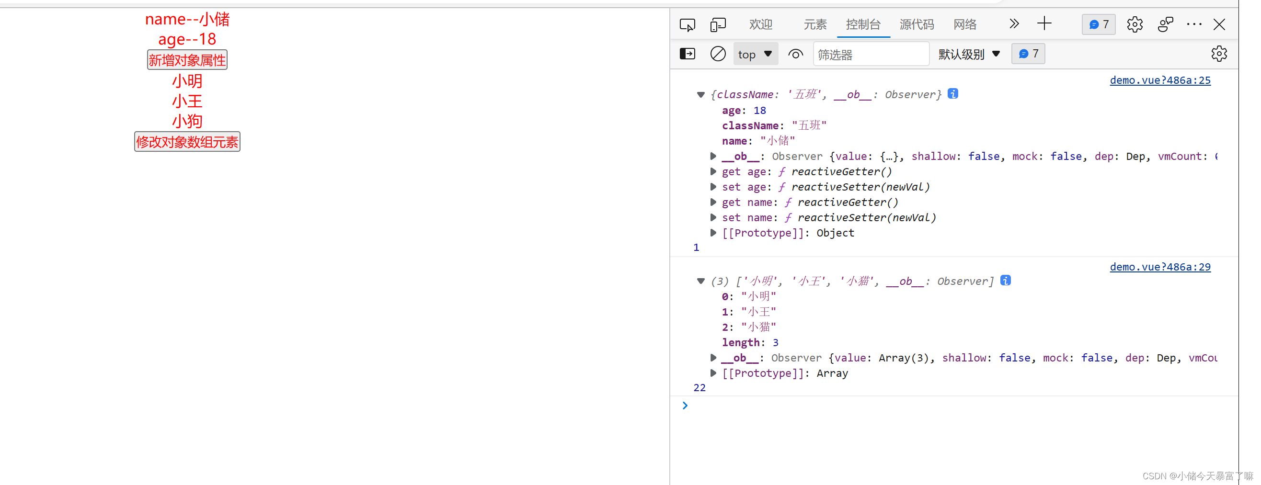This screenshot has width=1261, height=485.
Task: Switch to the 网络 tab
Action: pos(965,24)
